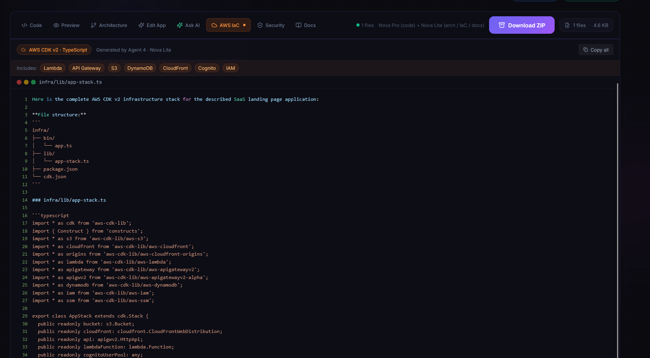Copy all code with the Copy all button
Viewport: 650px width, 358px height.
point(596,50)
